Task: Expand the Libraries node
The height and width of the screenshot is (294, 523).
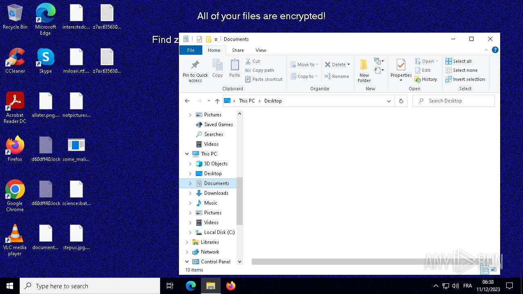Action: pos(187,242)
